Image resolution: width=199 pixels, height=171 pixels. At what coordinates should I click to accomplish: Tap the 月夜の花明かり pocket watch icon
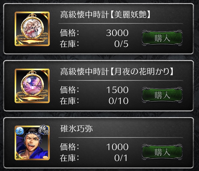tap(32, 86)
